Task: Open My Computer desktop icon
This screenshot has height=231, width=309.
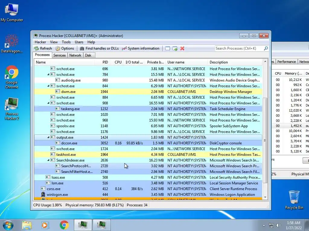Action: [x=12, y=12]
